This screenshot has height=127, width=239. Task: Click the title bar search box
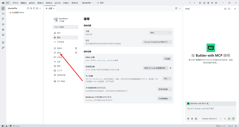tap(100, 3)
